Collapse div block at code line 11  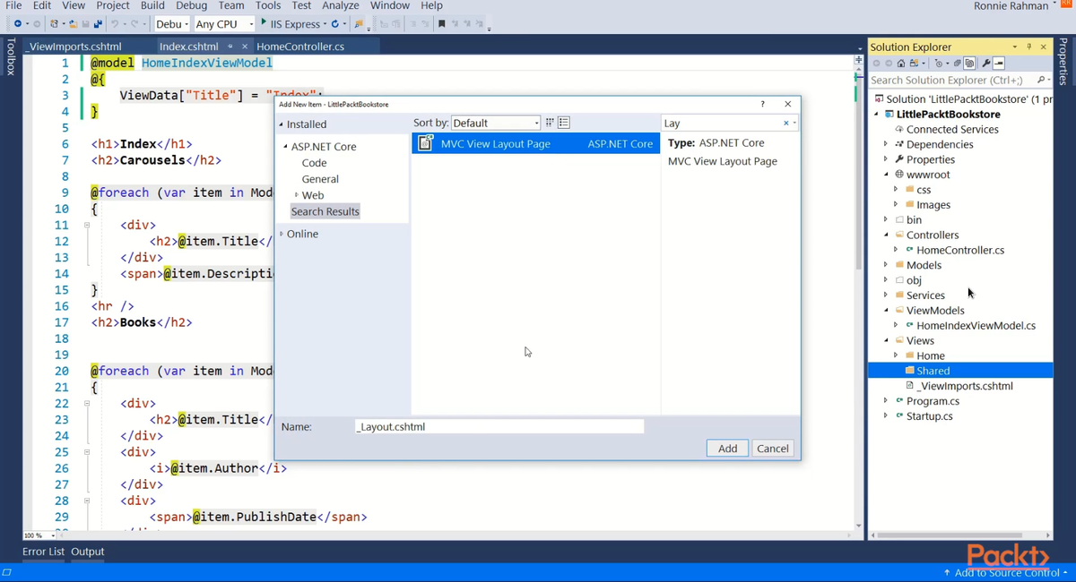(87, 225)
